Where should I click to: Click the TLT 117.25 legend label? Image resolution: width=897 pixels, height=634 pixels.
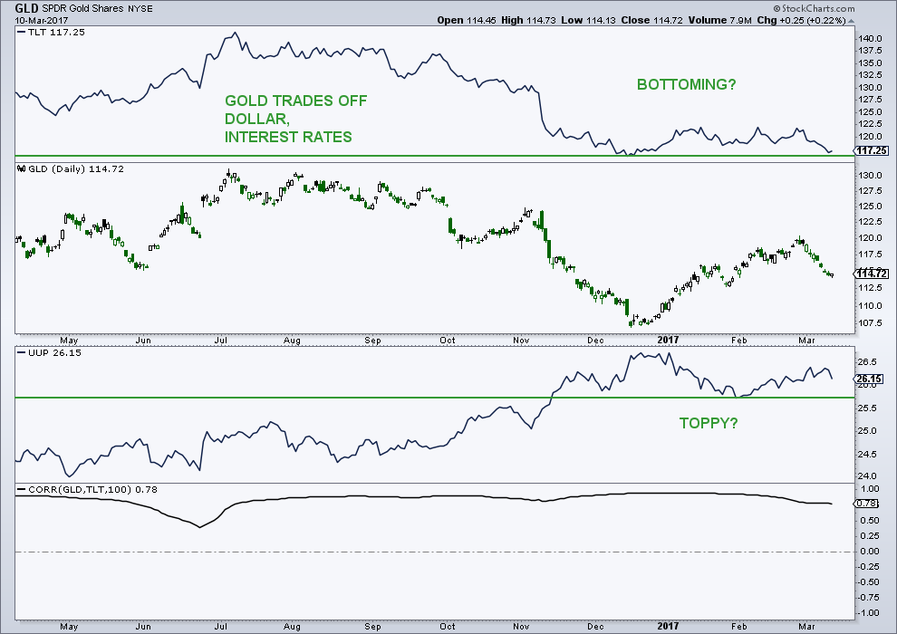tap(52, 32)
